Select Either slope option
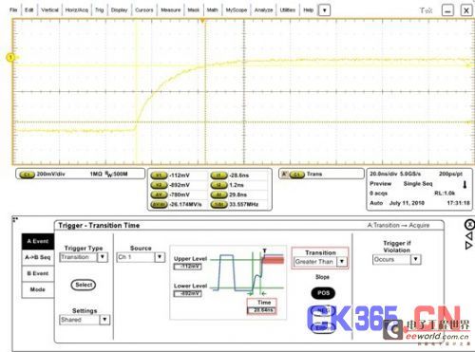 323,328
